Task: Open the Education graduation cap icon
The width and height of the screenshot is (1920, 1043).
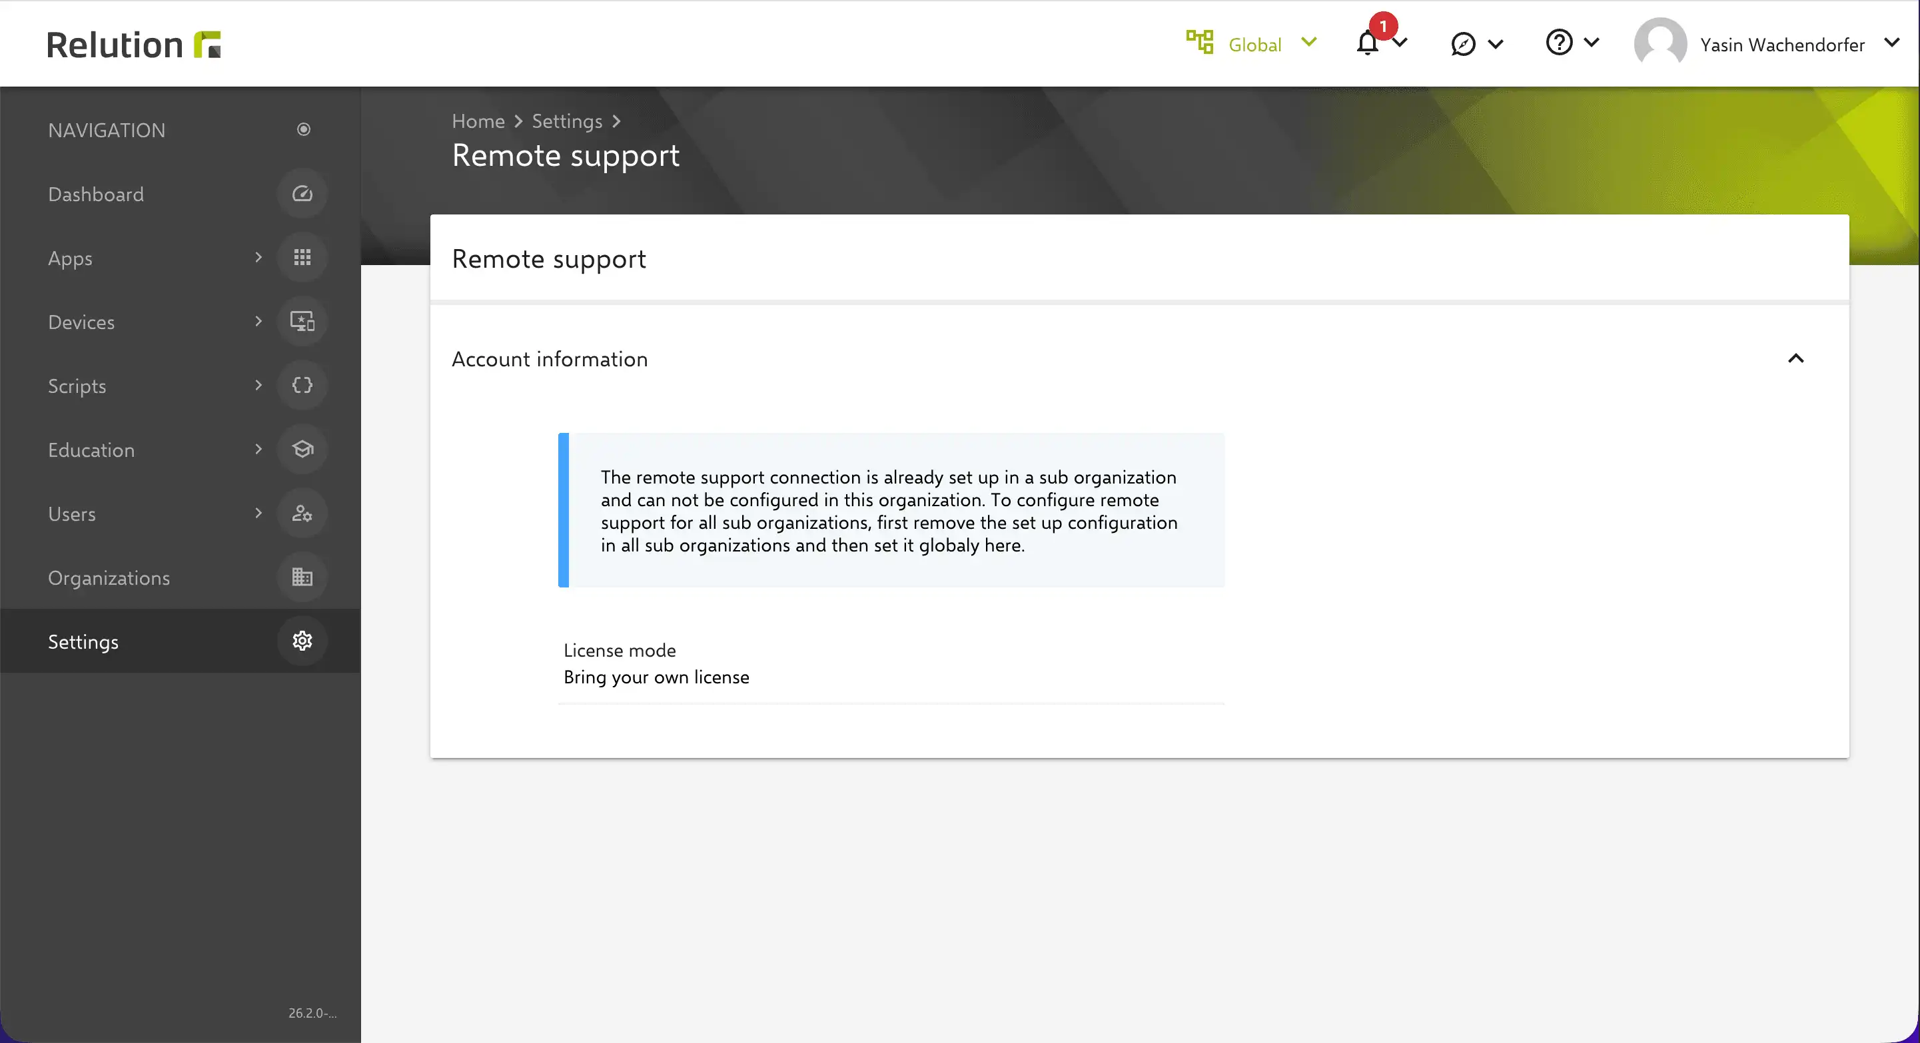Action: (x=302, y=449)
